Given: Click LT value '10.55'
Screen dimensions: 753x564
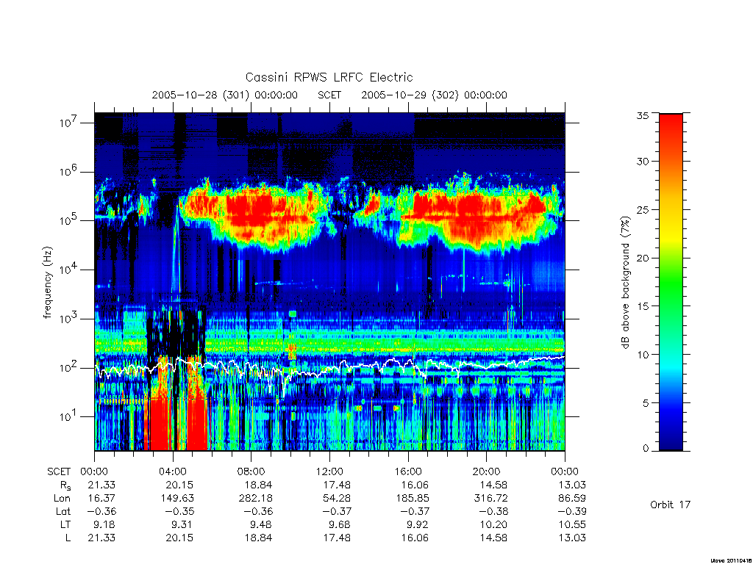Looking at the screenshot, I should click(x=572, y=524).
